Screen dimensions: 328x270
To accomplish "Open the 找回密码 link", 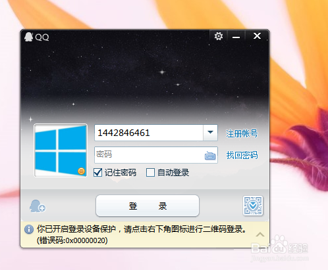I will pos(242,155).
